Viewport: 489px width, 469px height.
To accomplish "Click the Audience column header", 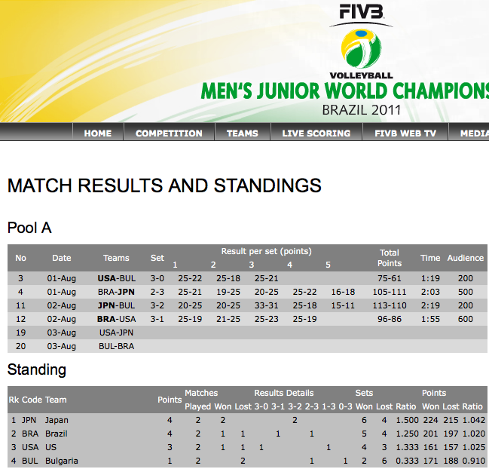I will (465, 258).
